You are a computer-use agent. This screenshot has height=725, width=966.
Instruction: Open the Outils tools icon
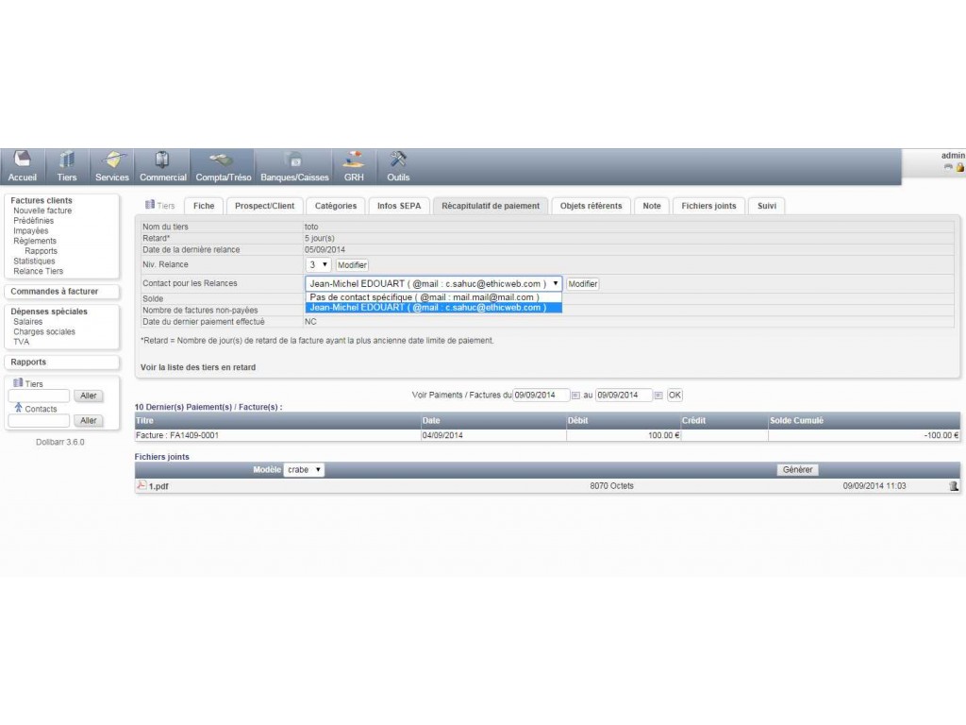coord(398,160)
